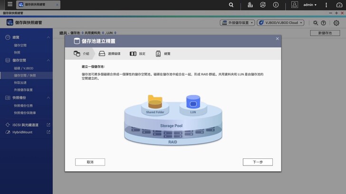This screenshot has width=346, height=194.
Task: Close the 儲存與快照總管 taskbar tab
Action: (57, 5)
